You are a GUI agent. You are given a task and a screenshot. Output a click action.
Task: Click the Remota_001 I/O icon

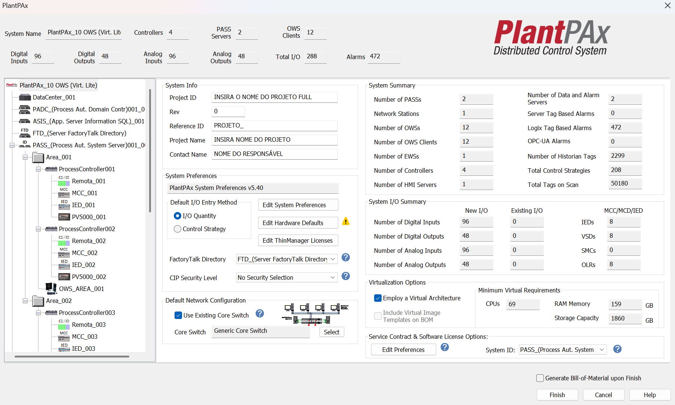[x=64, y=181]
